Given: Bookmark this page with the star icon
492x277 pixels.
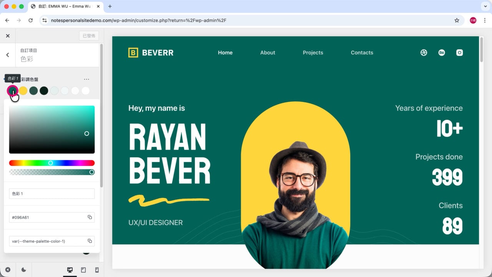Looking at the screenshot, I should 457,20.
